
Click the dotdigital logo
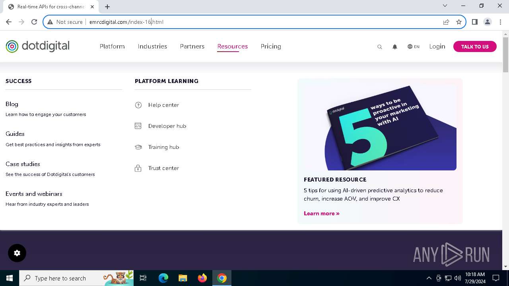click(38, 46)
